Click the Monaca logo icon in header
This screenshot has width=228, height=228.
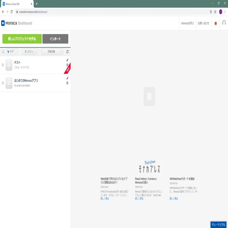pyautogui.click(x=3, y=23)
